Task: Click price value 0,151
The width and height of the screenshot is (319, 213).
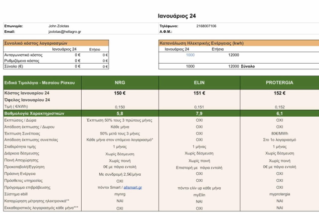Action: pos(199,107)
